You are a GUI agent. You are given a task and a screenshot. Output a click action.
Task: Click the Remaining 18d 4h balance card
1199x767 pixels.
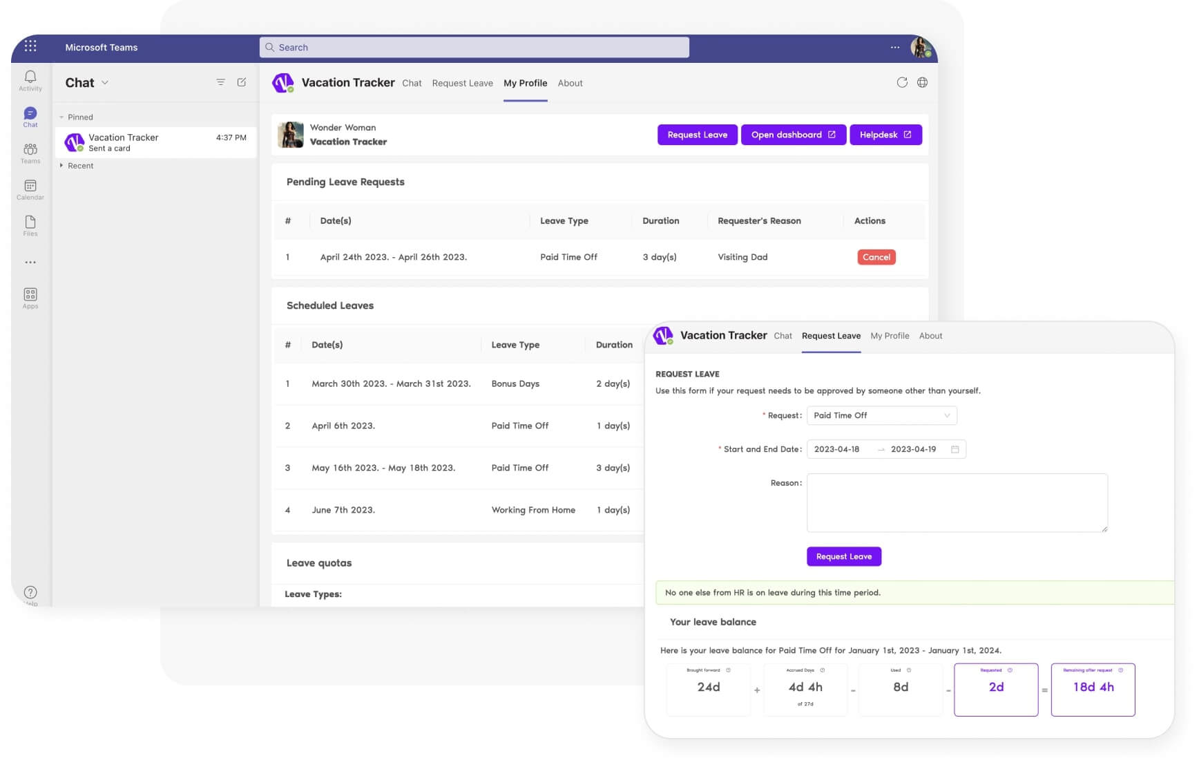click(1093, 690)
